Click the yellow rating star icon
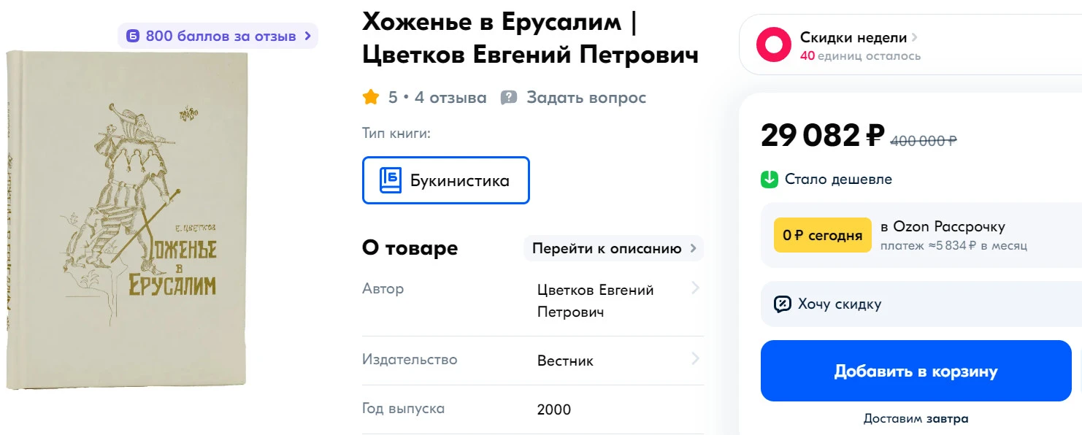The width and height of the screenshot is (1082, 435). (371, 97)
